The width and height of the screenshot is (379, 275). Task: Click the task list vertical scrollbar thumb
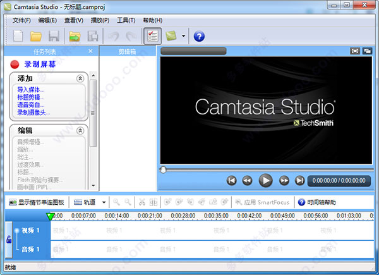click(93, 113)
